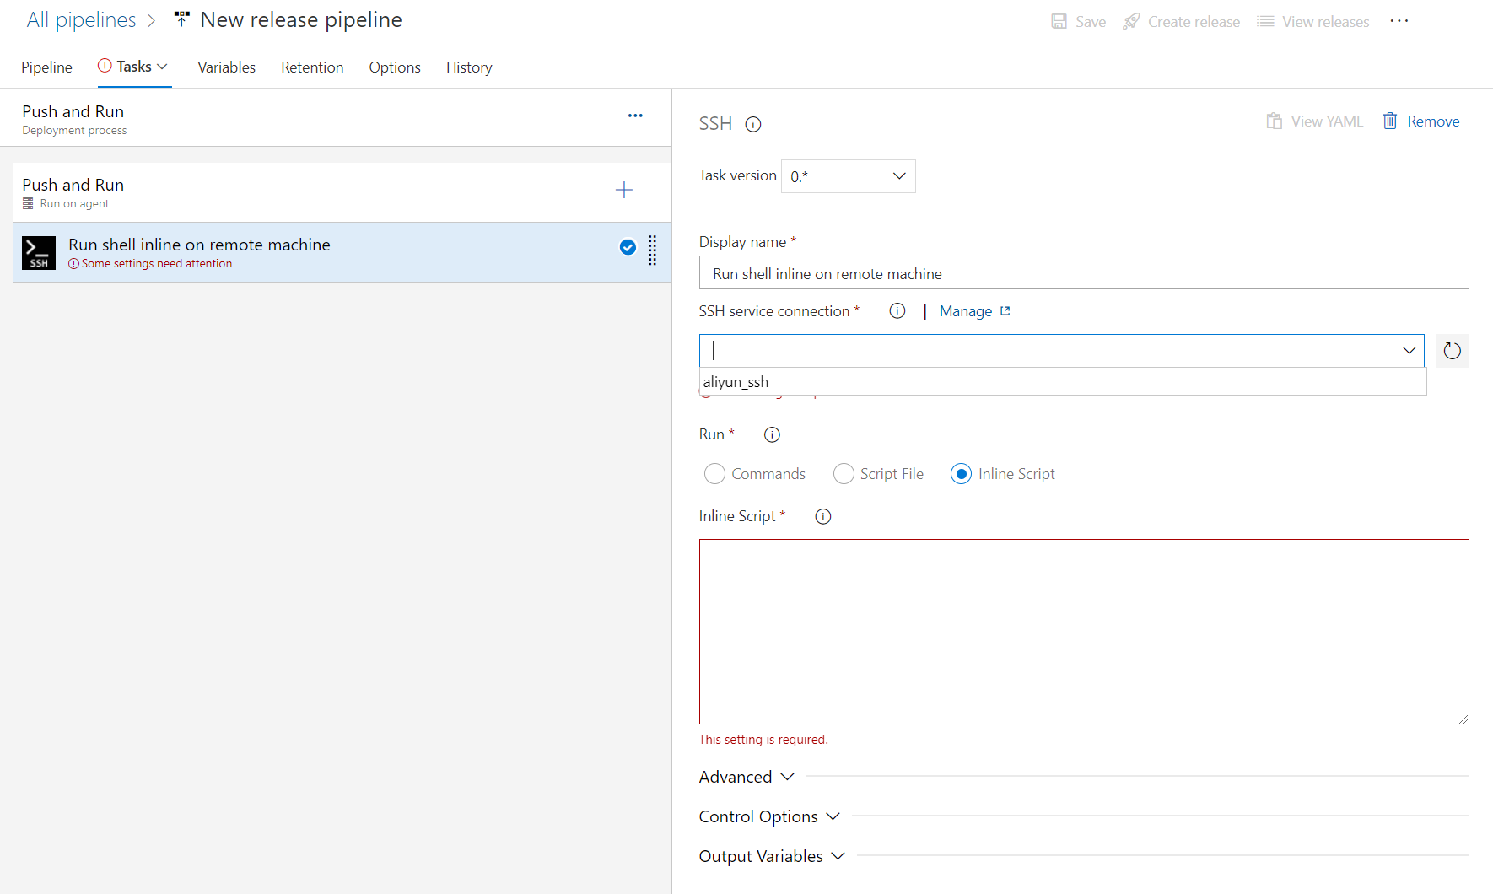Remove the SSH task using the trash icon
The width and height of the screenshot is (1493, 894).
[1390, 121]
